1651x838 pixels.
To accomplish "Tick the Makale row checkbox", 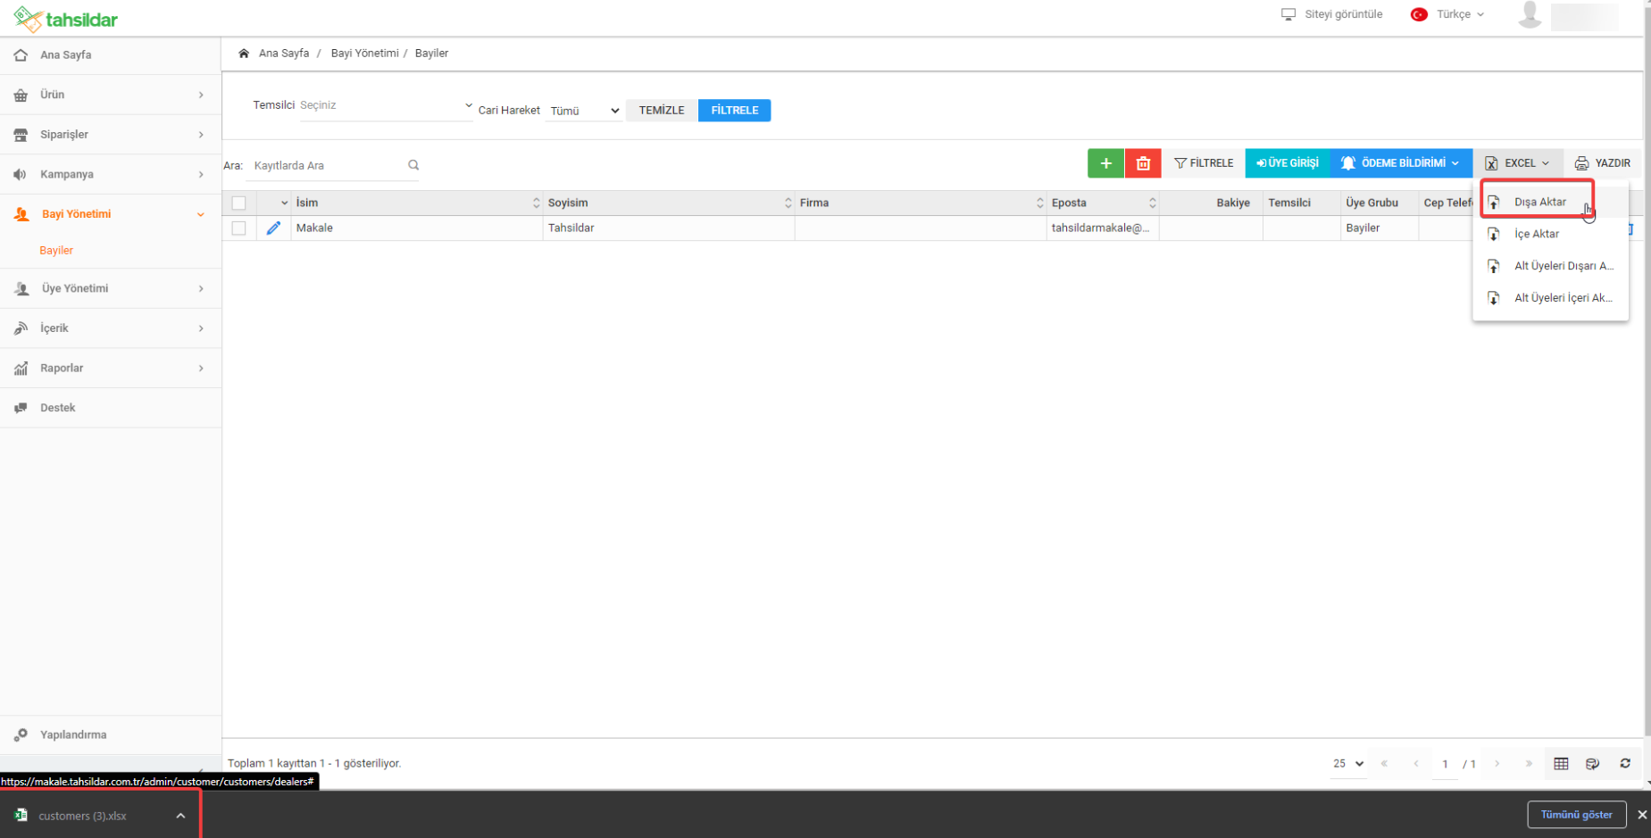I will (238, 228).
